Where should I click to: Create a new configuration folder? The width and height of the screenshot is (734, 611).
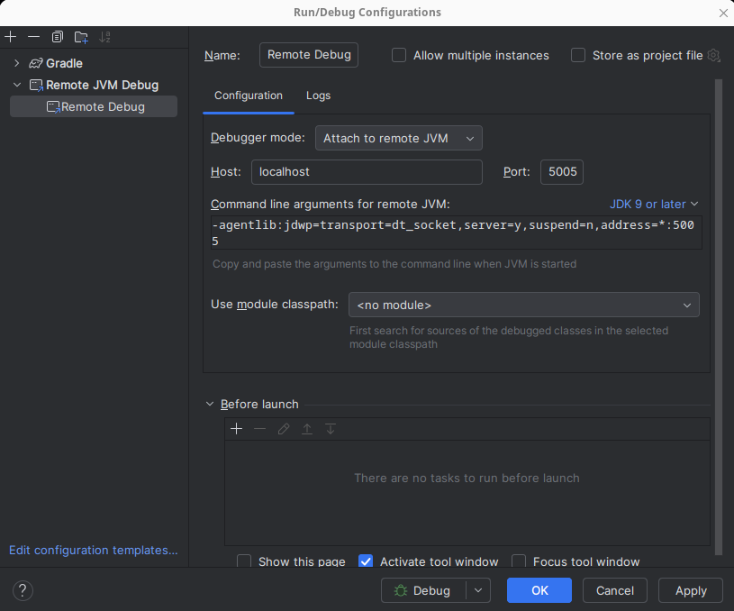[x=81, y=37]
